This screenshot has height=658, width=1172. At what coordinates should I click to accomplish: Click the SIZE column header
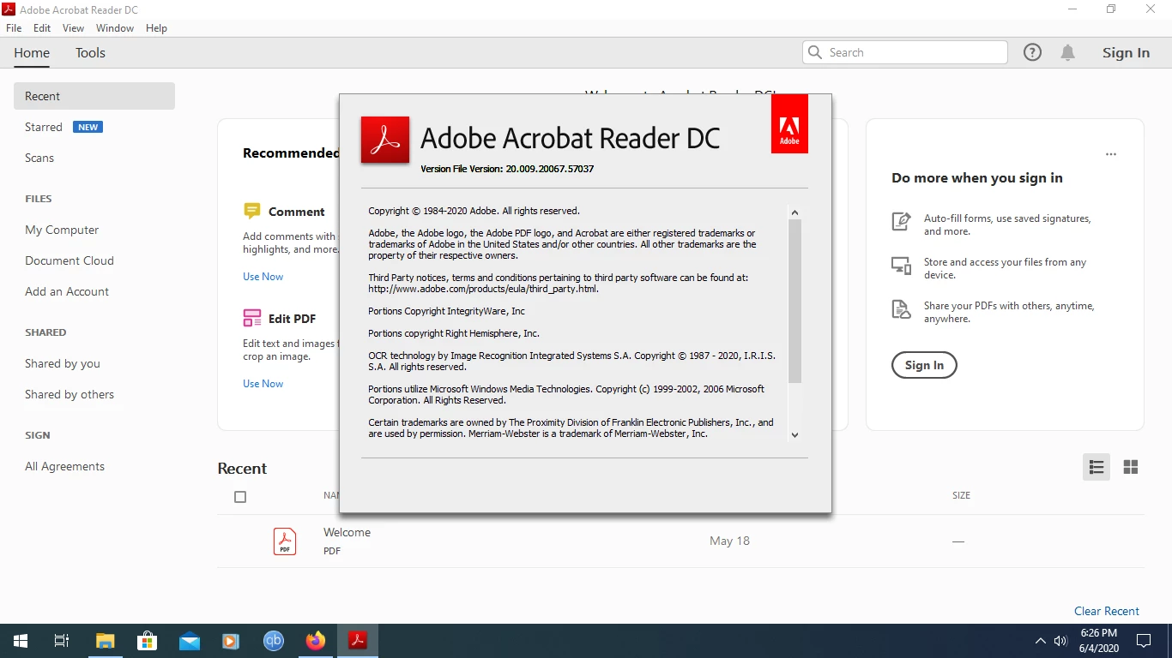coord(961,495)
